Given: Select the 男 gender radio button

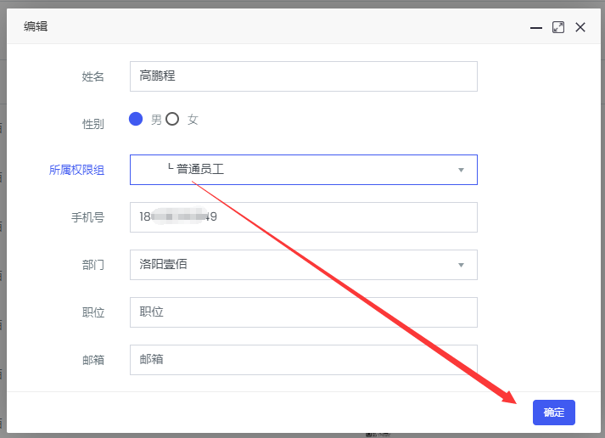Looking at the screenshot, I should 136,119.
